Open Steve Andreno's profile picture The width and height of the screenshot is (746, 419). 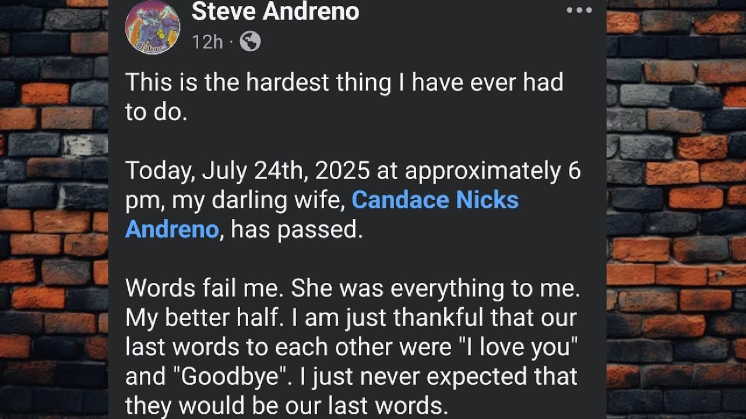[x=152, y=27]
